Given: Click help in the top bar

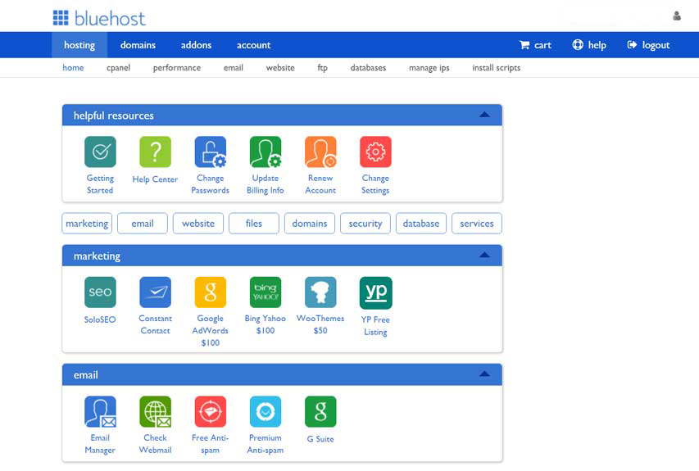Looking at the screenshot, I should point(589,45).
